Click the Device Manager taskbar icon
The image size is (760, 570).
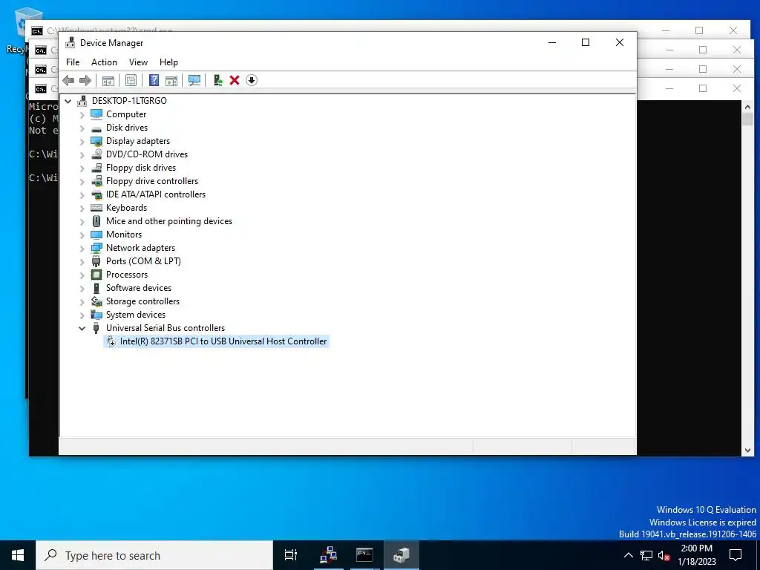[x=402, y=555]
